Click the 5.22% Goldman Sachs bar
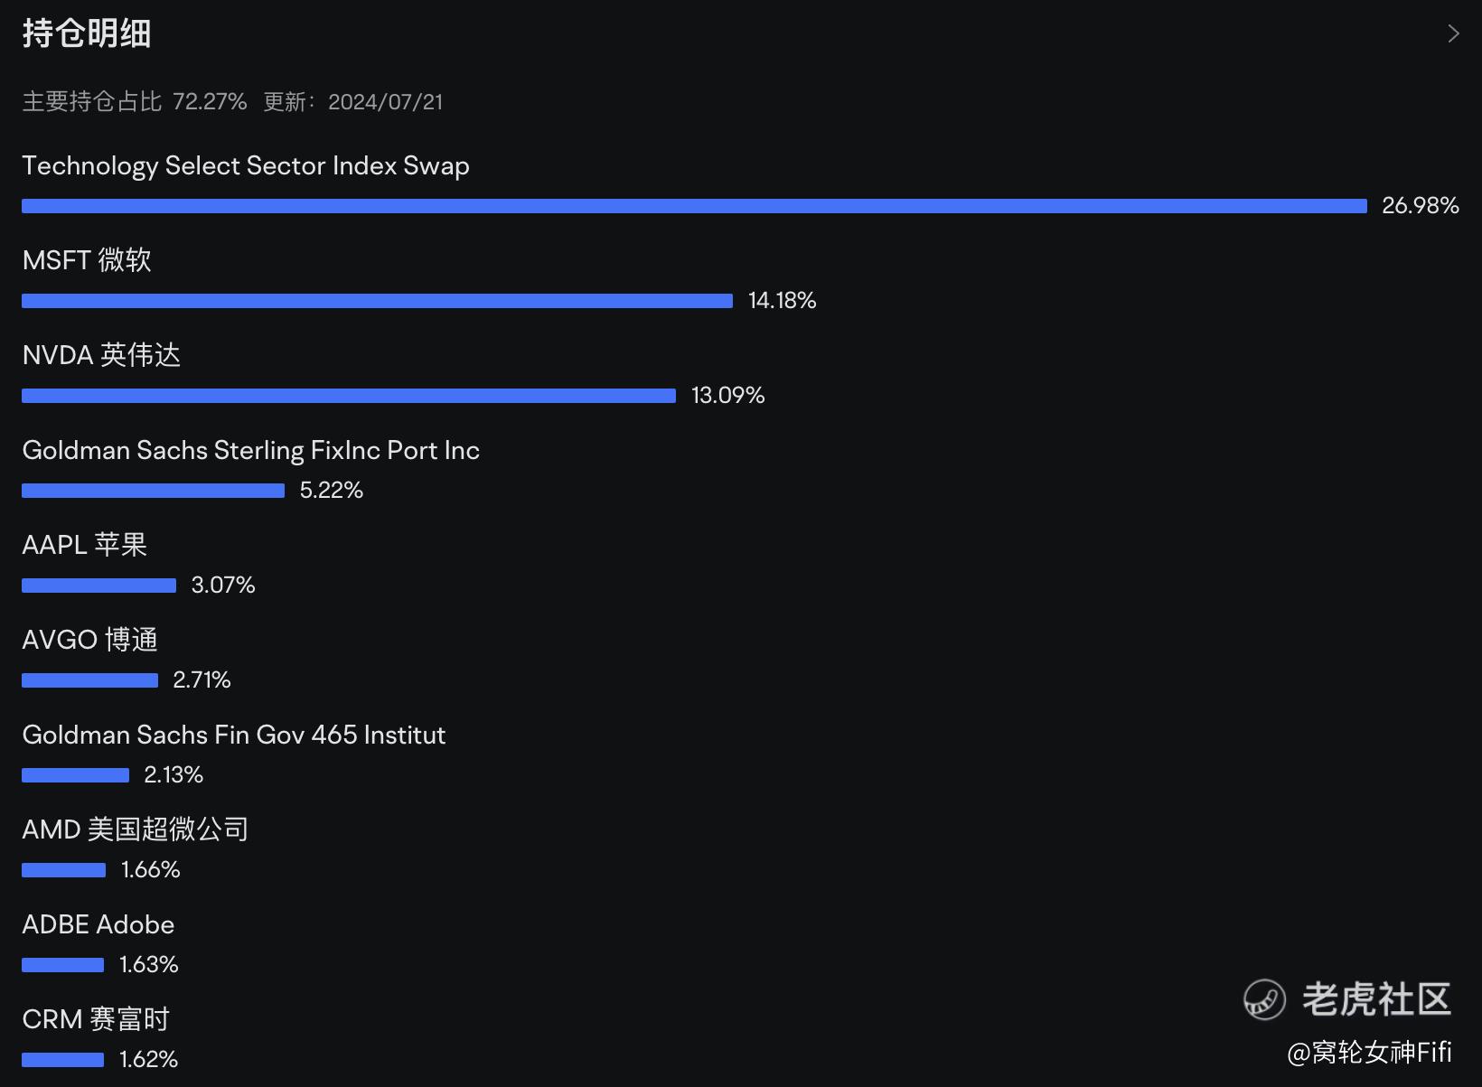The image size is (1482, 1087). pos(153,491)
